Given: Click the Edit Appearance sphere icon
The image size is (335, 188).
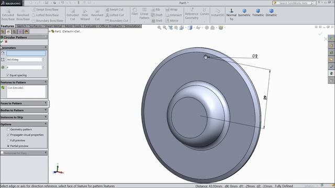Looking at the screenshot, I should 207,28.
